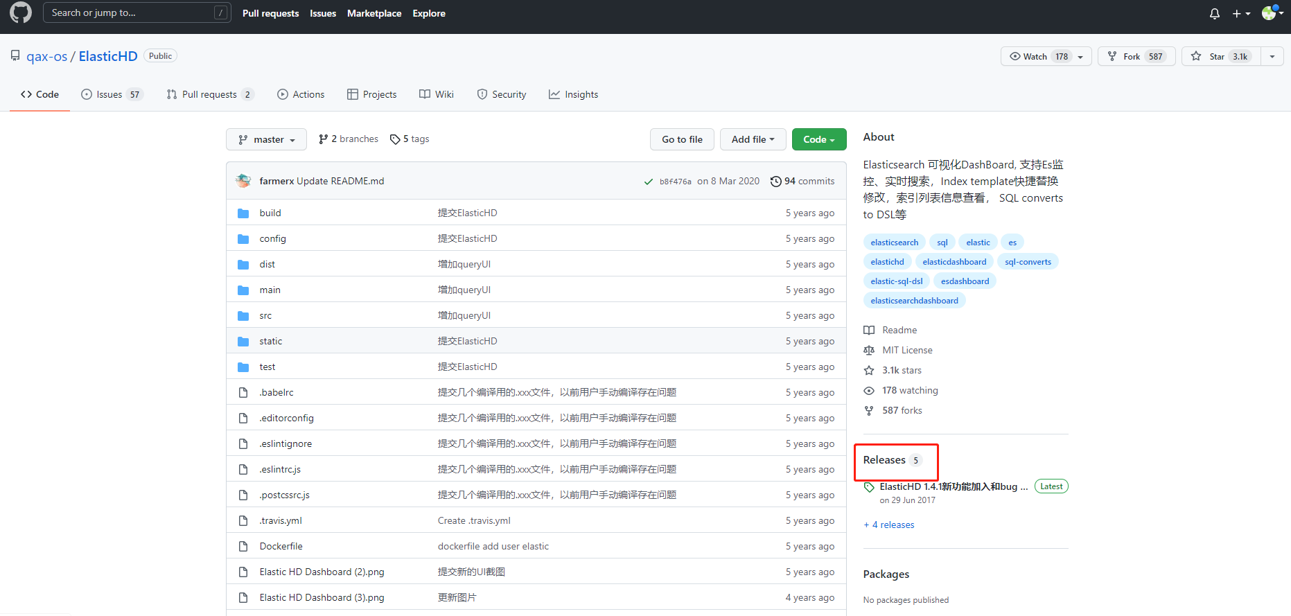The height and width of the screenshot is (616, 1291).
Task: Click Issues in the top navigation bar
Action: pyautogui.click(x=323, y=13)
